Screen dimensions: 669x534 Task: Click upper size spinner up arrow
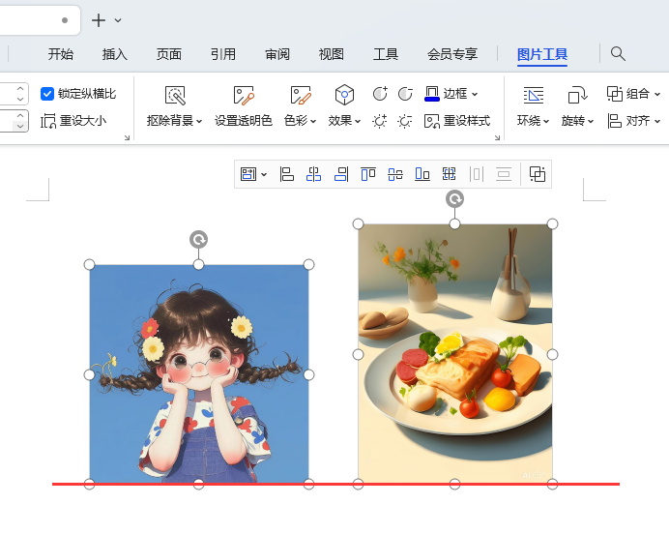click(x=20, y=89)
